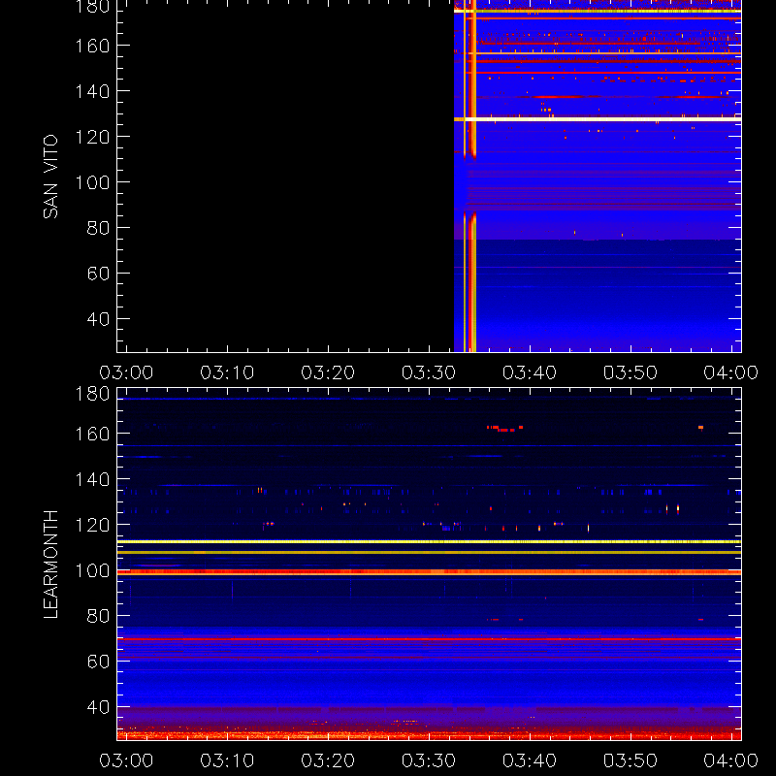Select the 60 label on LEARMONTH axis

[x=98, y=662]
